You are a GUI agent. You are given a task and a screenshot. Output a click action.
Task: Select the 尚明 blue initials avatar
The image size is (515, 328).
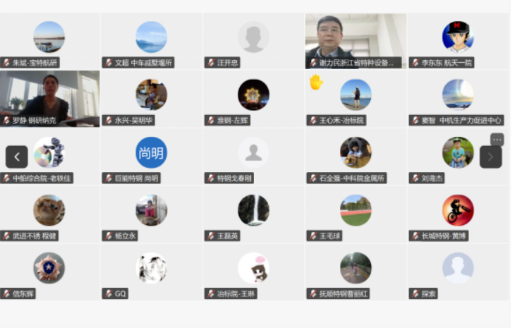pos(151,152)
